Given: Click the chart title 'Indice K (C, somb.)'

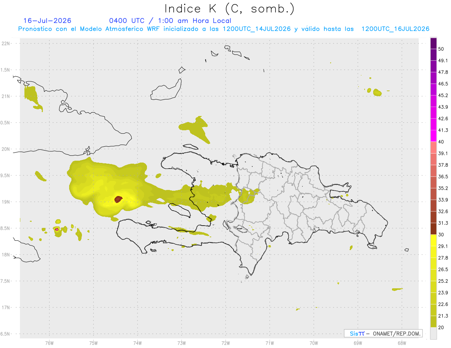Looking at the screenshot, I should click(x=229, y=9).
